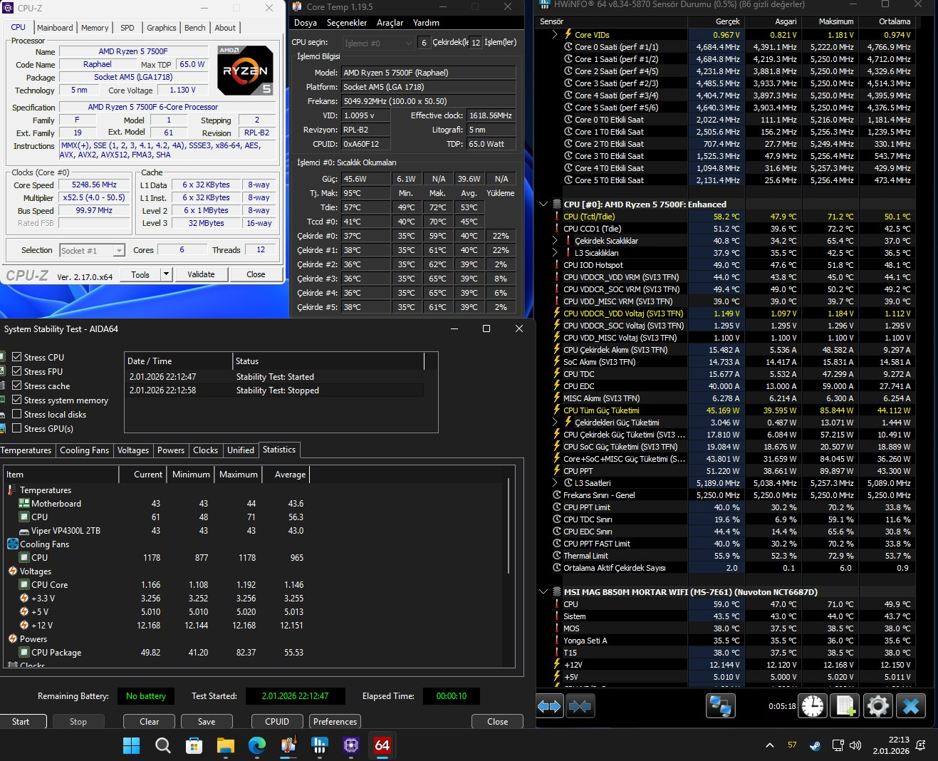The height and width of the screenshot is (761, 938).
Task: Click Viper VP4300L 2TB drive icon
Action: pos(24,531)
